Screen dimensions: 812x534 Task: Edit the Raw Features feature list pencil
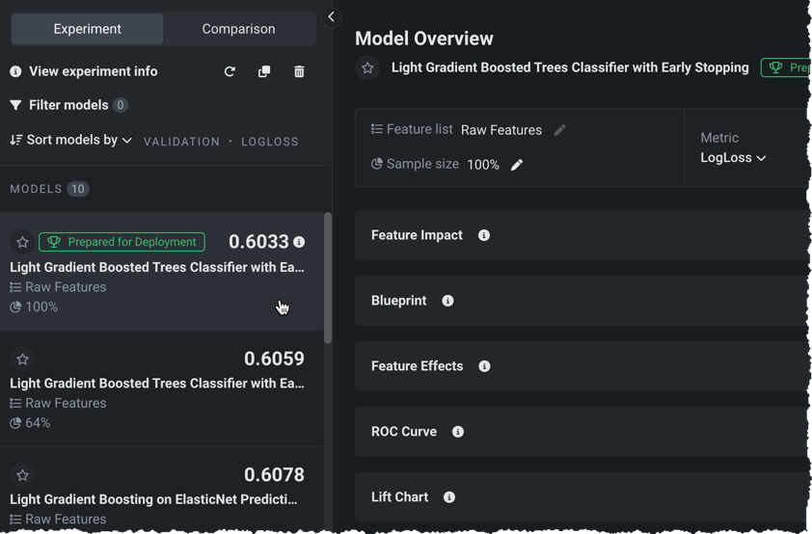(560, 130)
